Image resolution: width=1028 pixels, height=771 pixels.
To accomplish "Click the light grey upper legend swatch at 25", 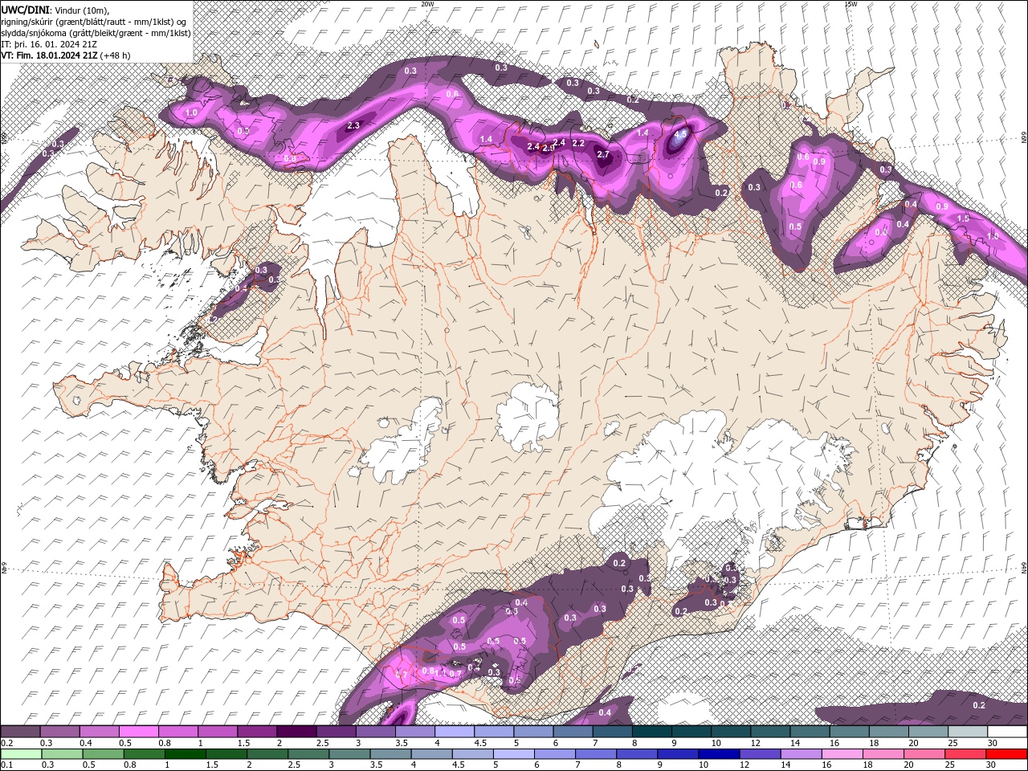I will [x=968, y=732].
